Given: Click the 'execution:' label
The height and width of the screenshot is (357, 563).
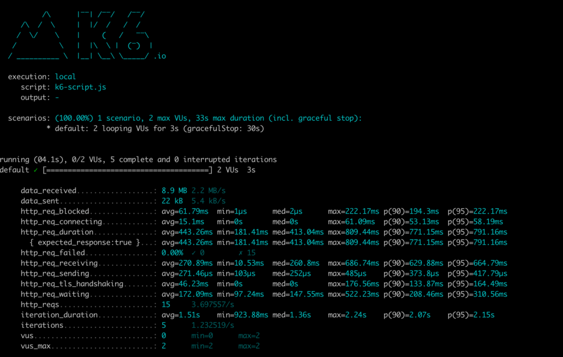Looking at the screenshot, I should pyautogui.click(x=29, y=77).
